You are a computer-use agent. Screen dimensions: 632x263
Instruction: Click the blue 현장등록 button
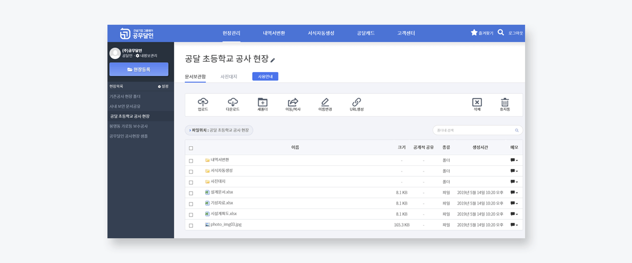click(139, 69)
